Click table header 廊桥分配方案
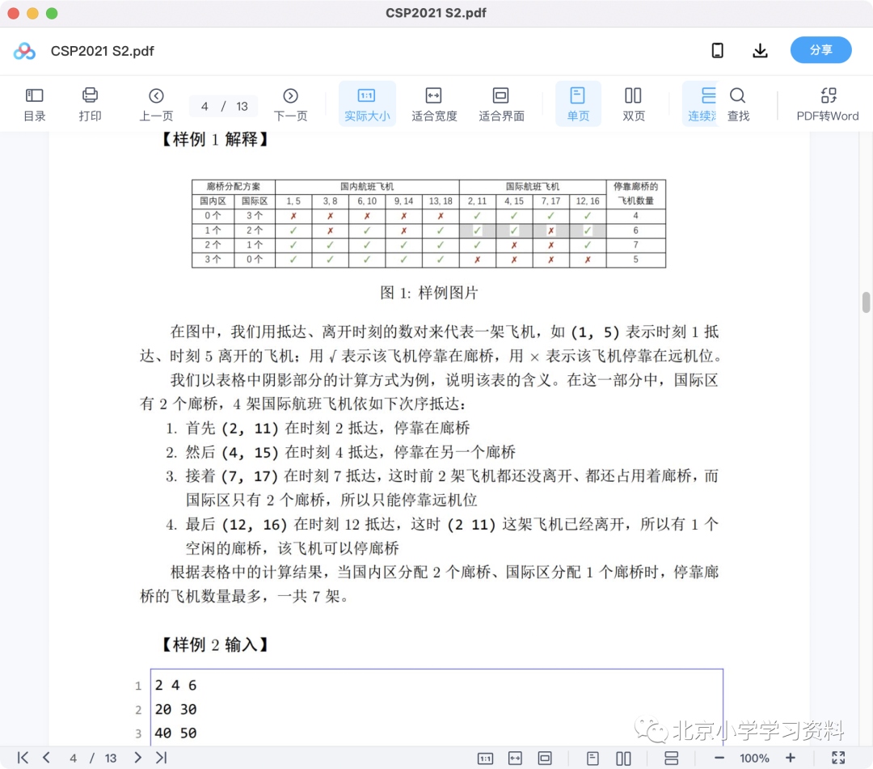 [234, 186]
